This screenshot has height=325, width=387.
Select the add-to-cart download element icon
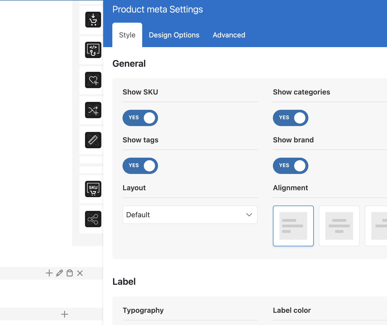tap(93, 20)
